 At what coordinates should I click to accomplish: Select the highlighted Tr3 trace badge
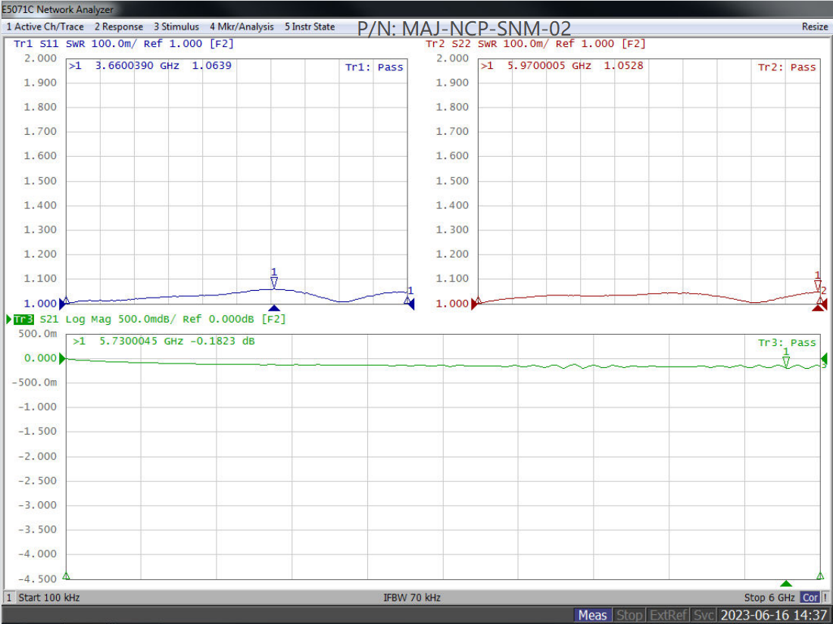click(23, 319)
